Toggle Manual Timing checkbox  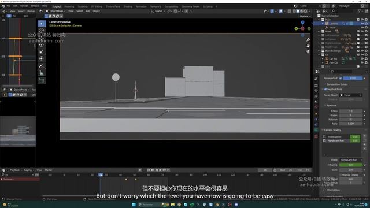[x=341, y=175]
